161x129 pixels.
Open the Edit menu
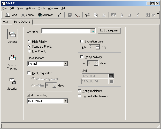click(x=12, y=8)
